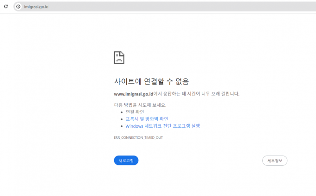Click the bullet point before Windows 네트워크 진단

pyautogui.click(x=122, y=126)
